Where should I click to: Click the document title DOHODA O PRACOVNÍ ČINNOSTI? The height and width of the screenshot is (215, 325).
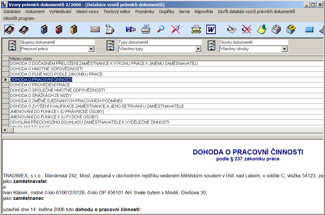click(248, 152)
